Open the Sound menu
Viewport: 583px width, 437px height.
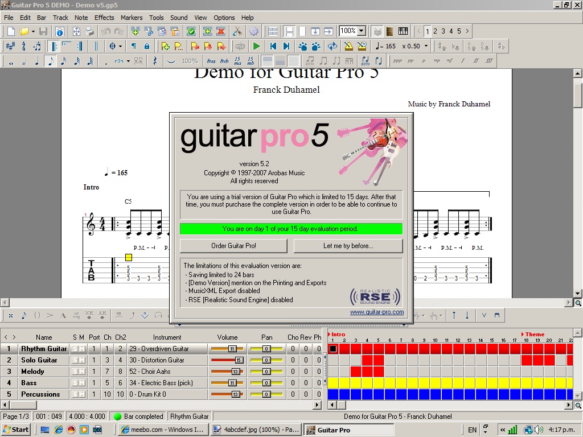[x=179, y=18]
